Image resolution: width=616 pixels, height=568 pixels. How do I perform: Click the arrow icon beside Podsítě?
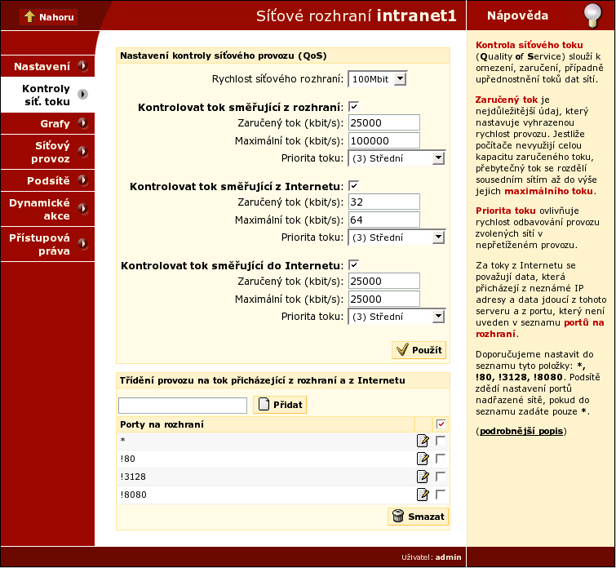[82, 180]
